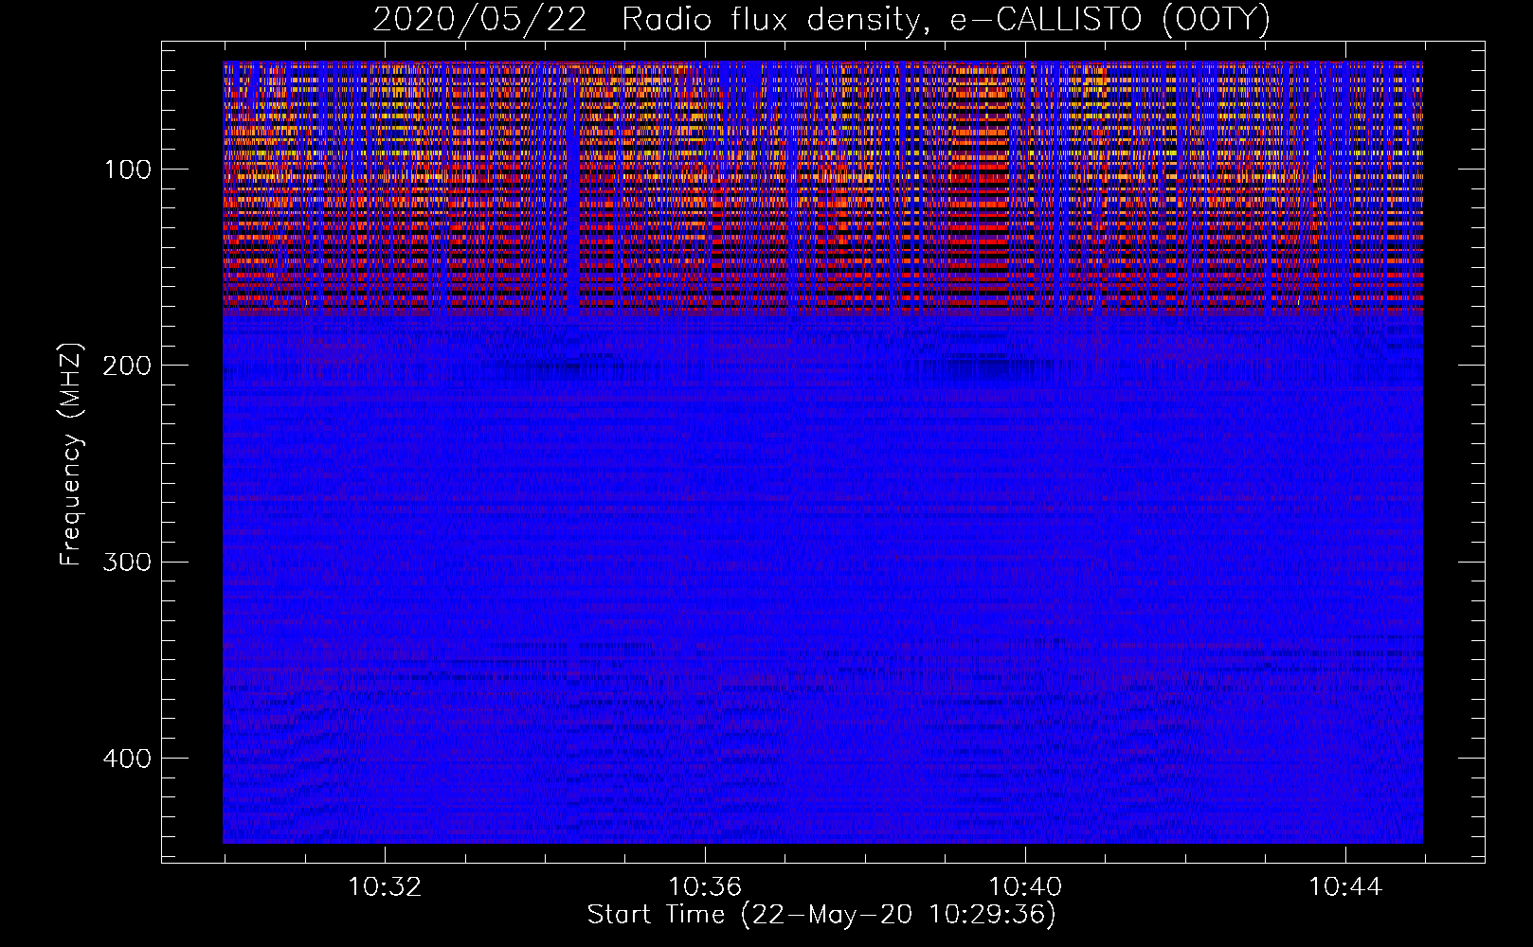Select the '100' frequency axis label
This screenshot has height=947, width=1533.
(128, 170)
